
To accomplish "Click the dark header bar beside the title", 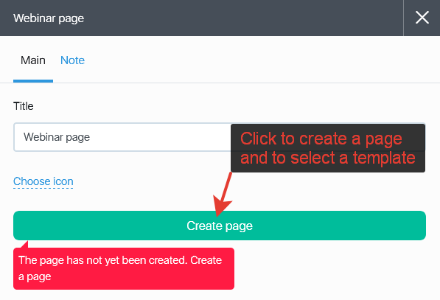I will coord(241,18).
